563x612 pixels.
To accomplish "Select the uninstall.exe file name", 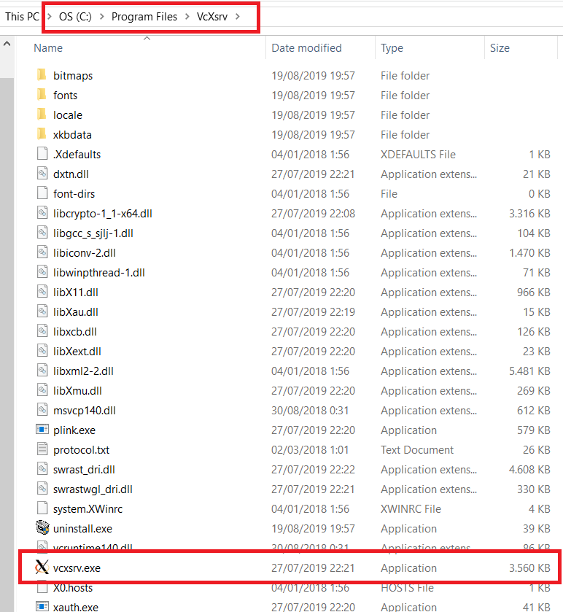I will pyautogui.click(x=82, y=528).
